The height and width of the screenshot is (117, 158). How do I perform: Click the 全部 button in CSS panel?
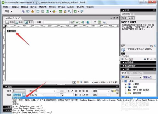[x=125, y=18]
